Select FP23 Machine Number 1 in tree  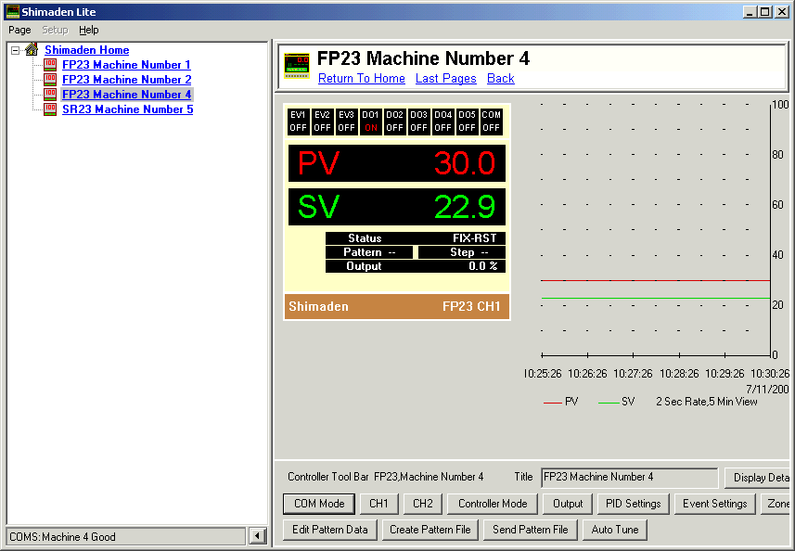pyautogui.click(x=126, y=65)
